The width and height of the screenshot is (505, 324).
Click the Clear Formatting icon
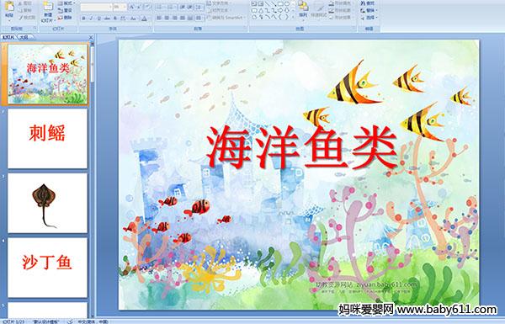147,7
